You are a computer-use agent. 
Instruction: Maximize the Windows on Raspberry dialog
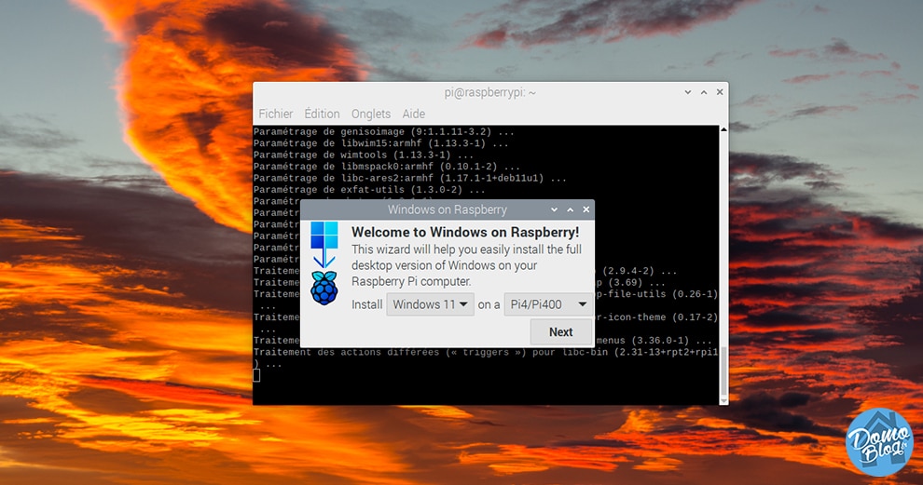[570, 209]
